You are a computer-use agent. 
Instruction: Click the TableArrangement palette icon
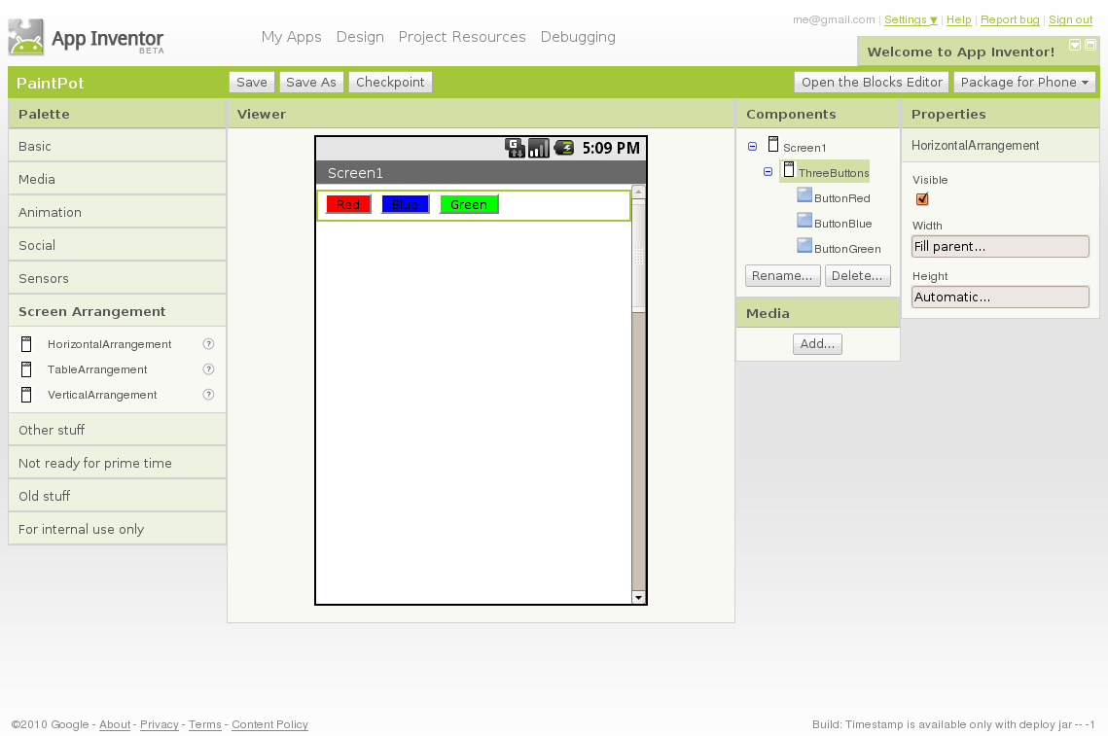[x=26, y=369]
